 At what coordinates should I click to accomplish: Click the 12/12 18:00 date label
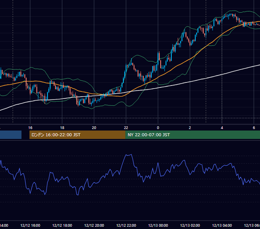pos(62,226)
